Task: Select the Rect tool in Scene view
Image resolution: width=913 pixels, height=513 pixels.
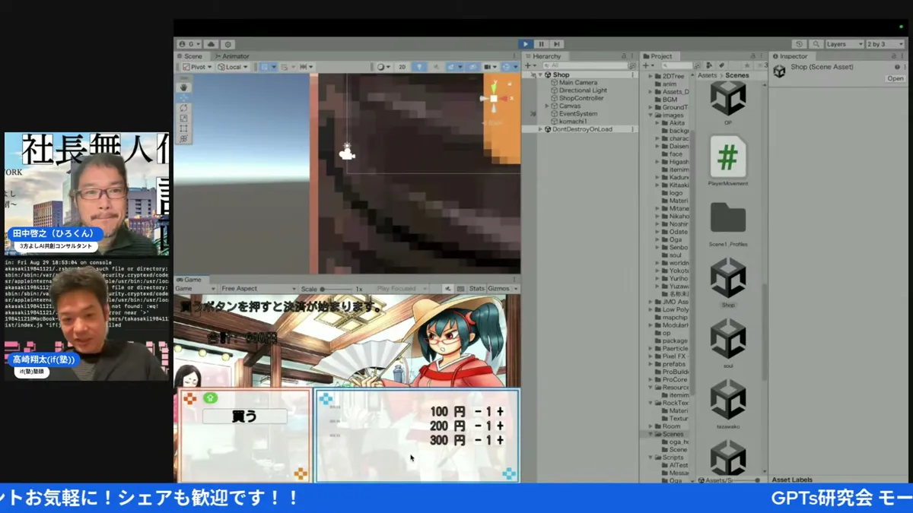Action: tap(184, 128)
